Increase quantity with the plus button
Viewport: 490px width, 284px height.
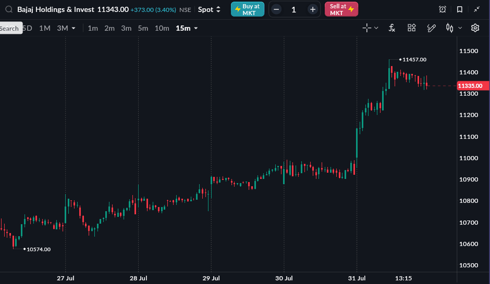click(x=312, y=9)
